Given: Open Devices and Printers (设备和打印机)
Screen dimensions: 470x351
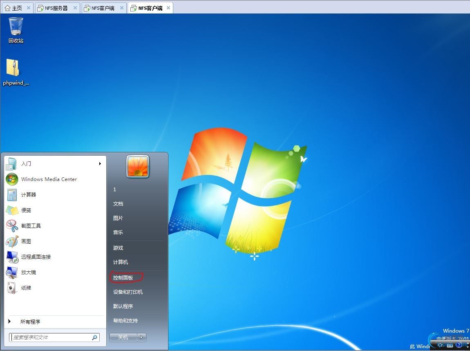Looking at the screenshot, I should click(128, 292).
